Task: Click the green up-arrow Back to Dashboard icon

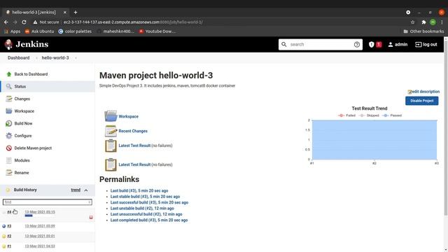Action: pos(9,74)
